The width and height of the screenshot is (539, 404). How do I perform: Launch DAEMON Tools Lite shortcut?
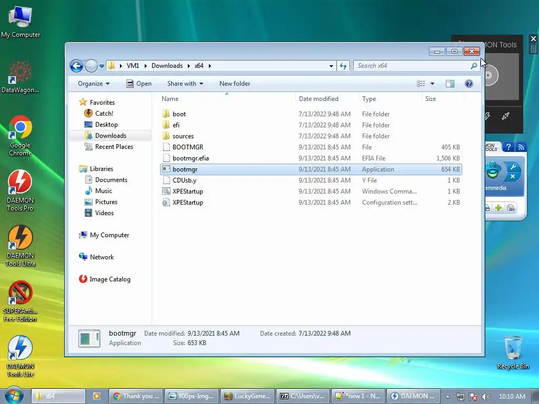tap(20, 357)
